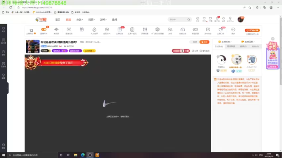Open the 消息 bell notifications icon
The height and width of the screenshot is (158, 282).
click(x=223, y=19)
